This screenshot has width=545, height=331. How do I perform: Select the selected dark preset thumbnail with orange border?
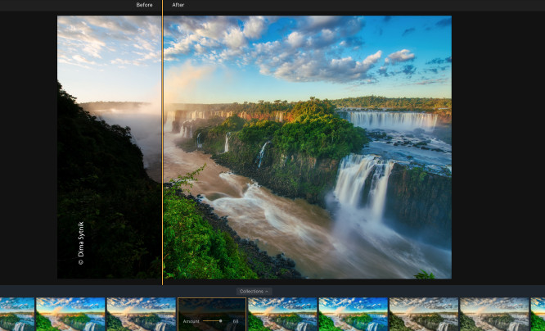tap(212, 315)
